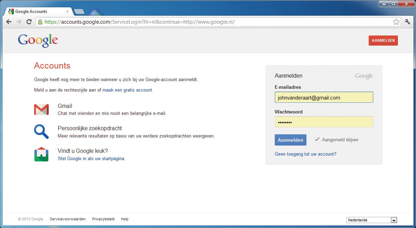Click the © 2012 Google footer text
The height and width of the screenshot is (228, 416).
tap(31, 219)
